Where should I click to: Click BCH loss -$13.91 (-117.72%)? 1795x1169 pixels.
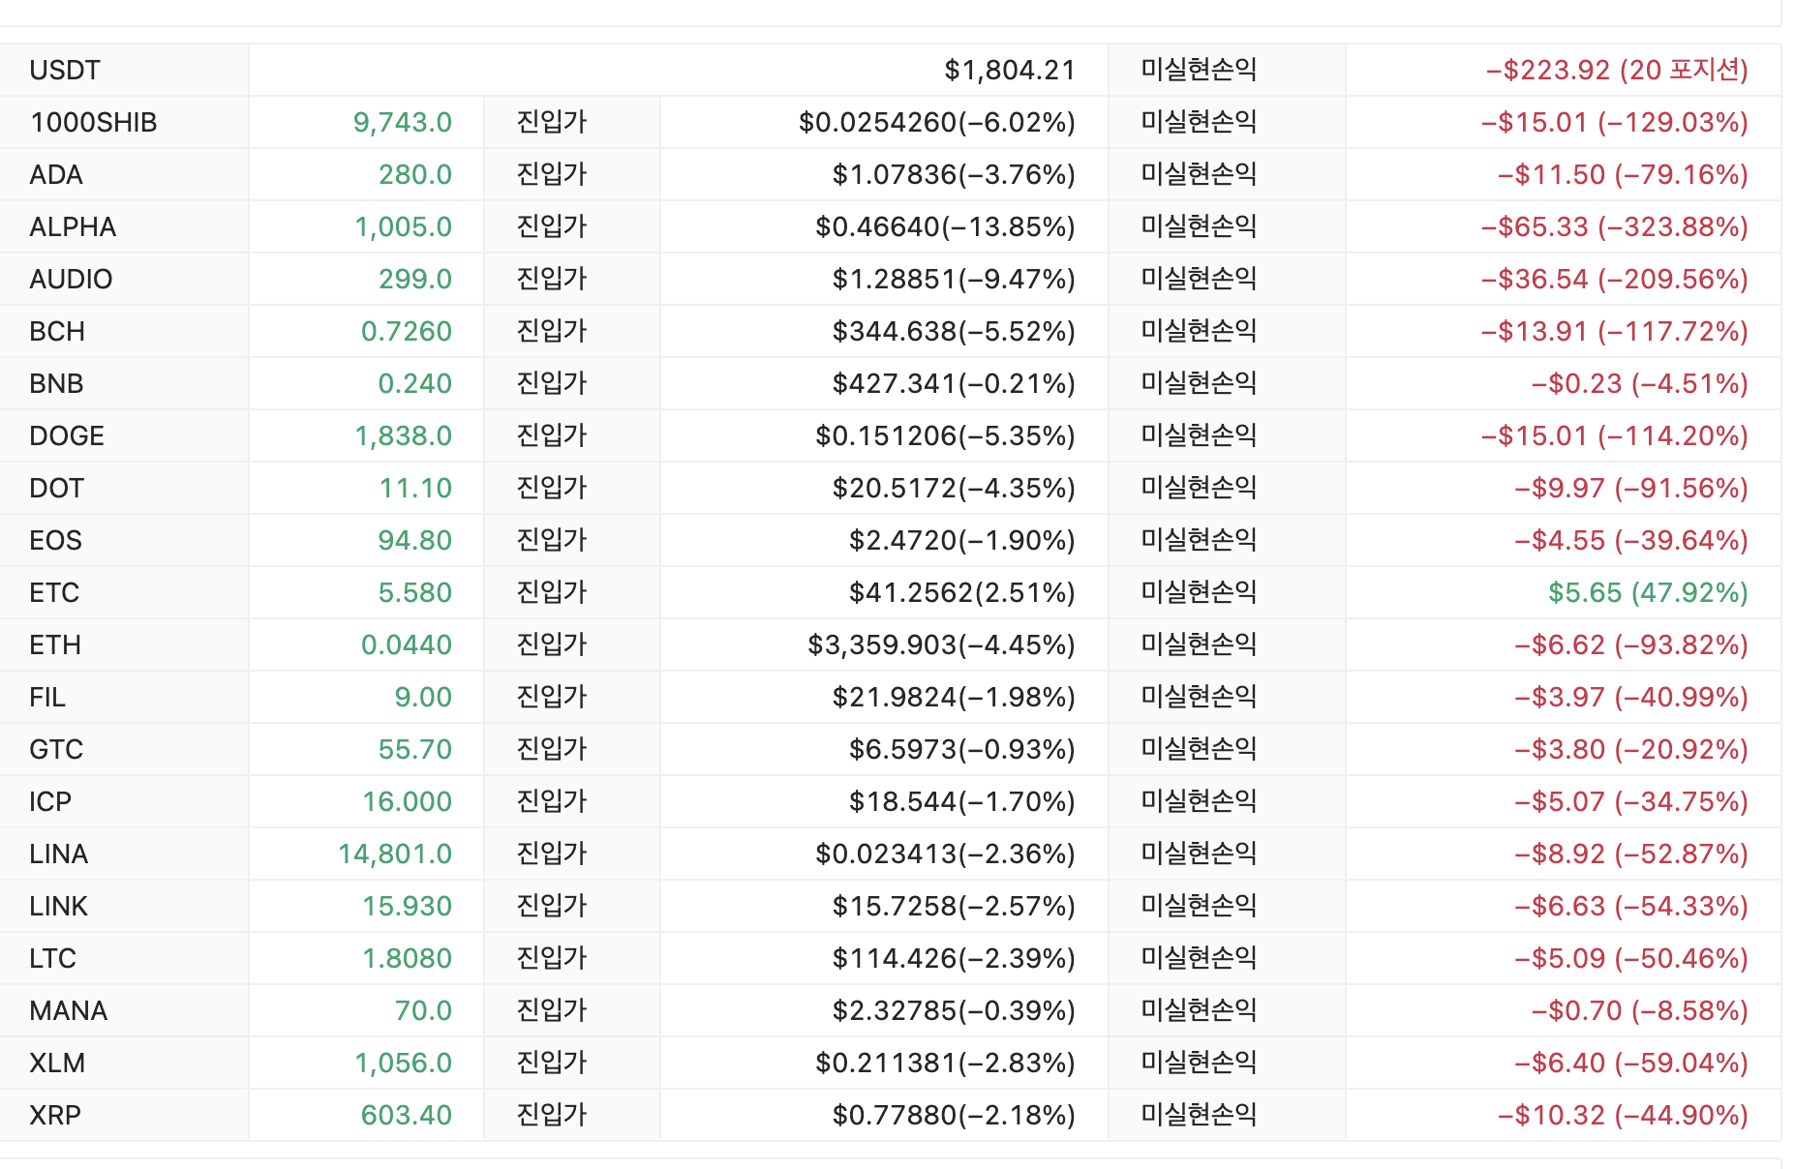(x=1615, y=332)
